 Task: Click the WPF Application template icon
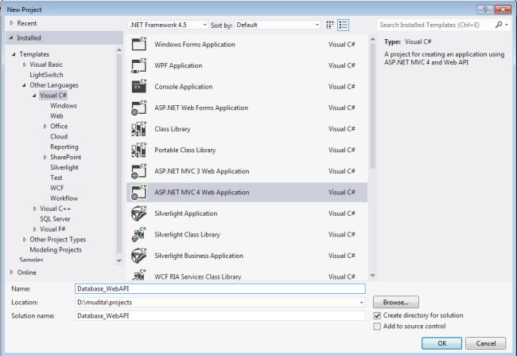[139, 65]
